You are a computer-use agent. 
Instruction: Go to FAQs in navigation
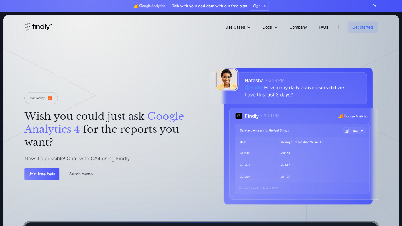tap(323, 27)
